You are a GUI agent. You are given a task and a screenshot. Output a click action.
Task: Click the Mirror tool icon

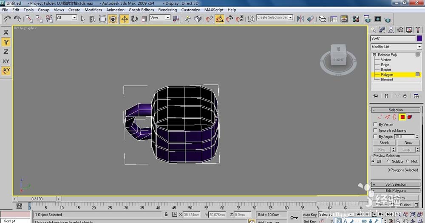click(x=300, y=19)
